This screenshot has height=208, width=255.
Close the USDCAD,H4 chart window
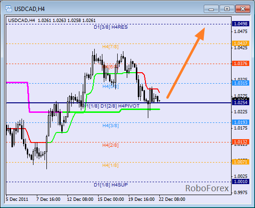243,9
